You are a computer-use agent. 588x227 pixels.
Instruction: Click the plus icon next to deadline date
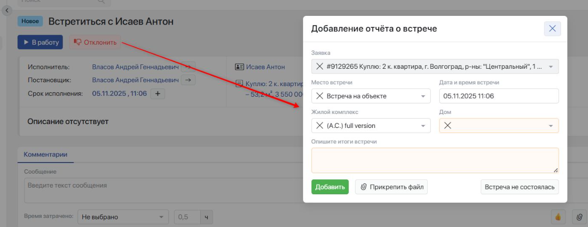(157, 94)
